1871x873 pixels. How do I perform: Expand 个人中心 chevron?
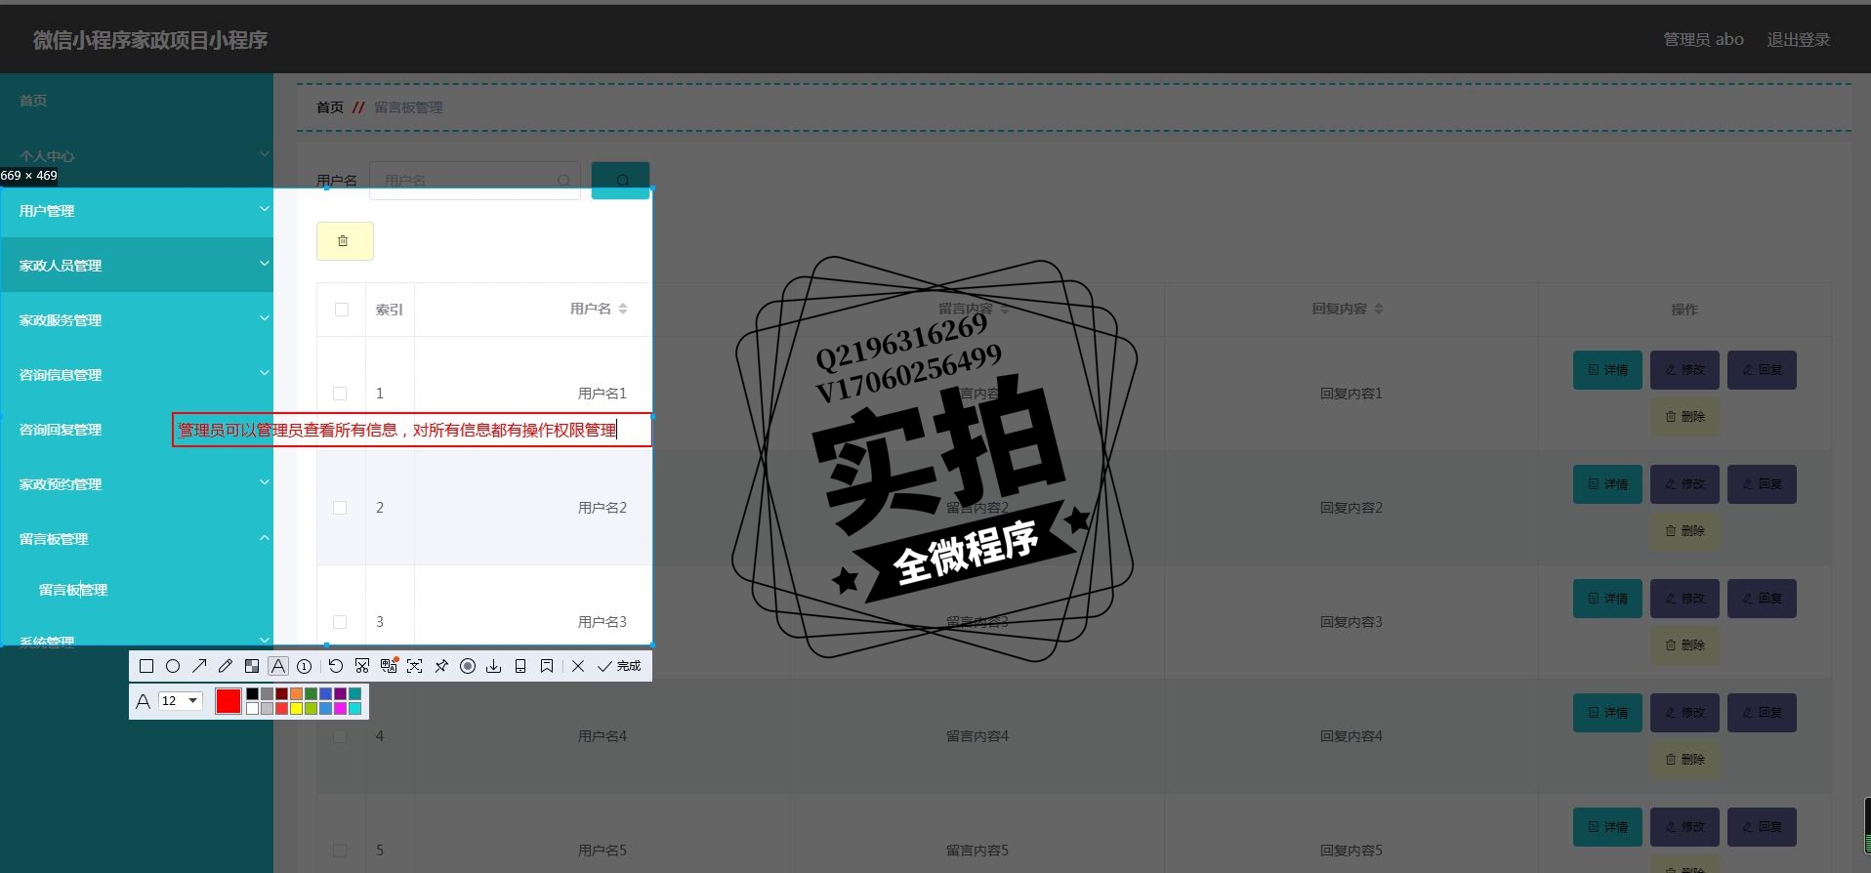point(264,154)
